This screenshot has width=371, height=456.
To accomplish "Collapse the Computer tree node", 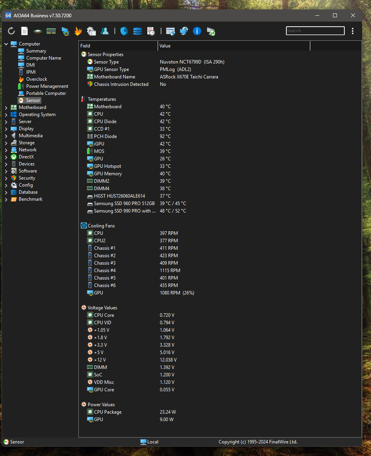I will (6, 44).
